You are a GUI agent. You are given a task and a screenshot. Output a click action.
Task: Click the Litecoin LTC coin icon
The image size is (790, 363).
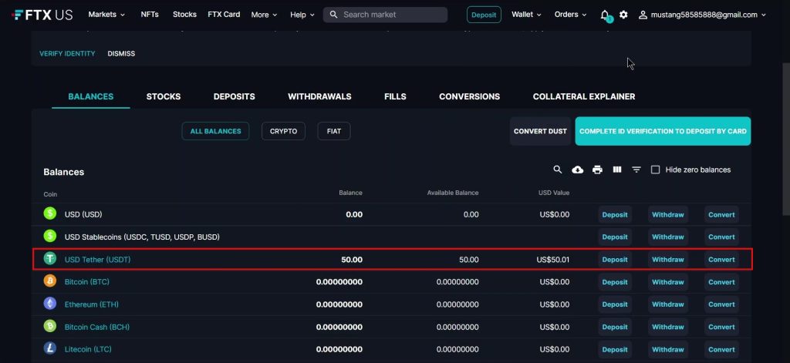coord(50,348)
